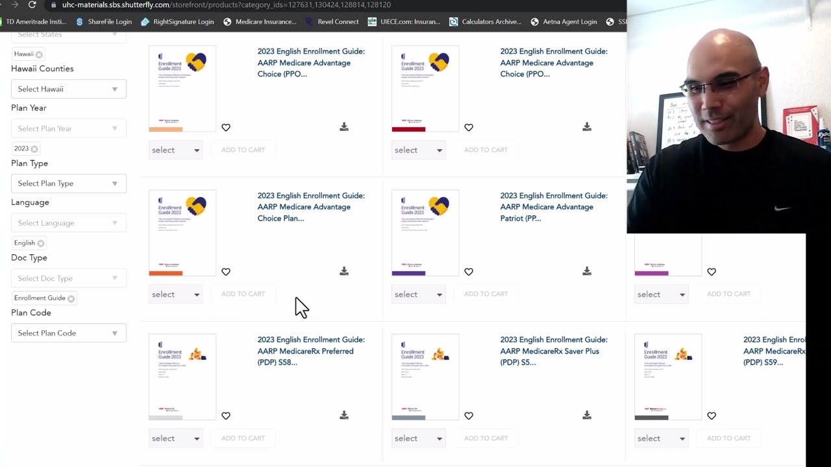Screen dimensions: 831x467
Task: Open the AARP MedicareRx Preferred (PDP) S58 title link
Action: (311, 351)
